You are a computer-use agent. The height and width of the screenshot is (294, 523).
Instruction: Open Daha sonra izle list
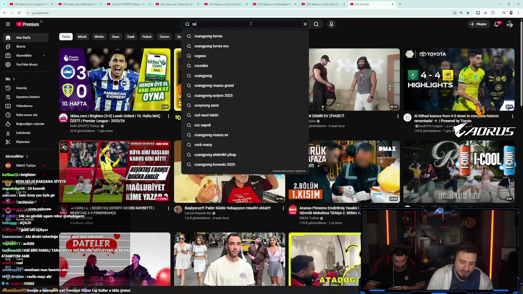(x=25, y=115)
